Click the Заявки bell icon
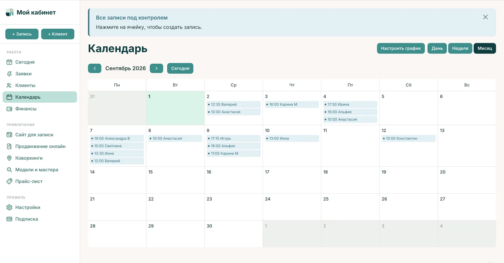 (9, 74)
